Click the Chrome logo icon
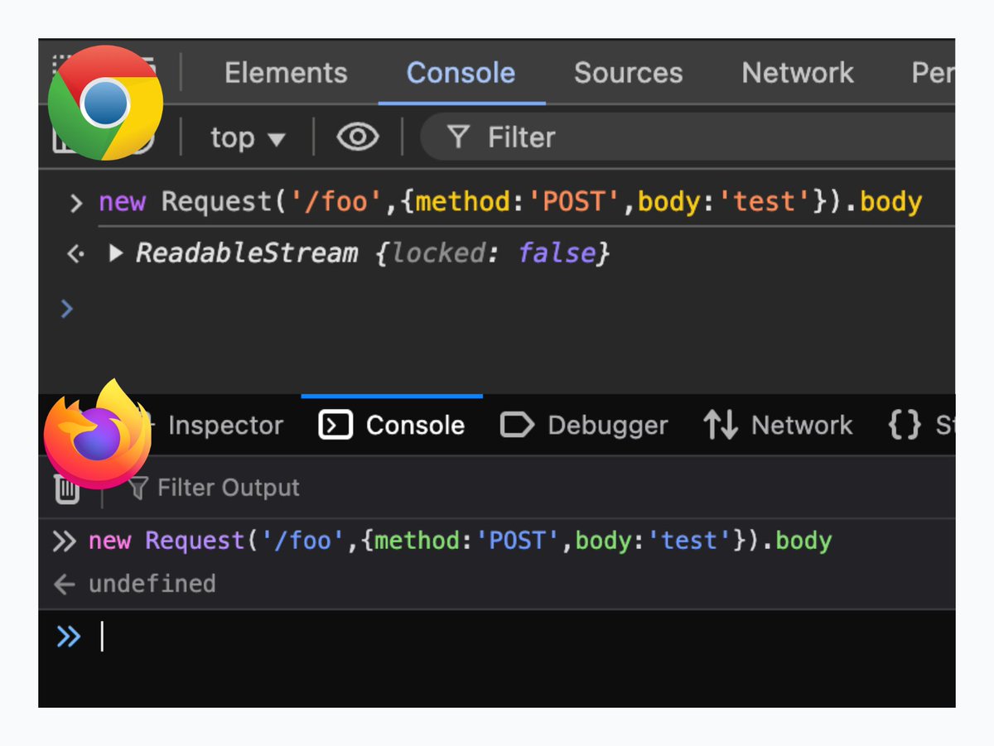The image size is (994, 746). click(x=105, y=103)
